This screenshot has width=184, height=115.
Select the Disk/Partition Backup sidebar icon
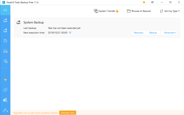click(x=5, y=20)
